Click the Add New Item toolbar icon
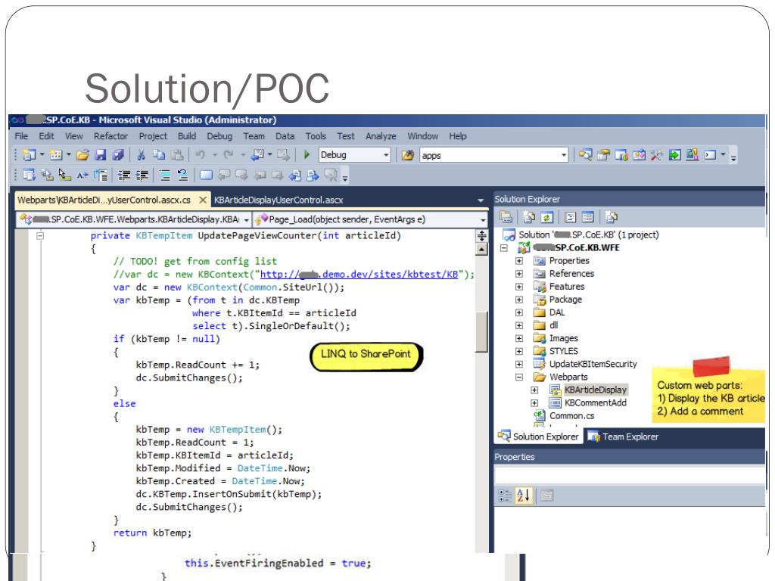This screenshot has width=775, height=581. [56, 155]
